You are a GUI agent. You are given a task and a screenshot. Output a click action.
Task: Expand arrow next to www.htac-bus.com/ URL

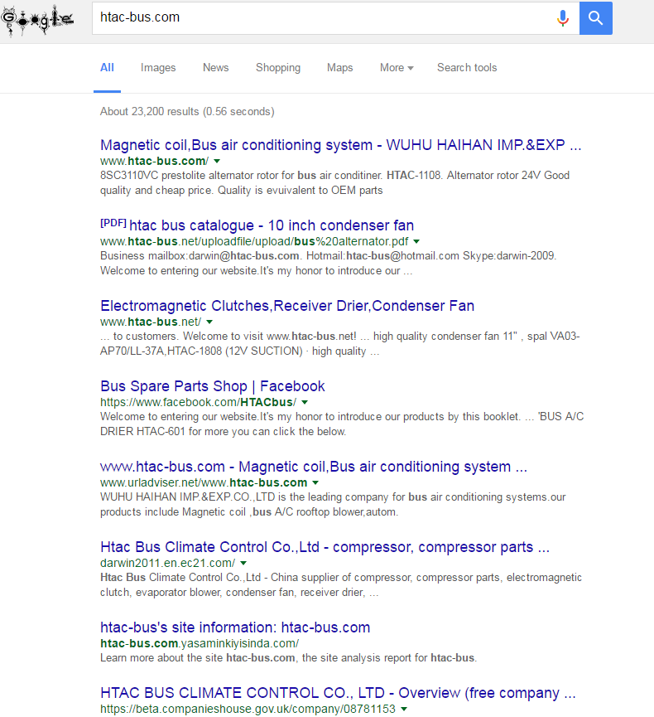pos(217,161)
